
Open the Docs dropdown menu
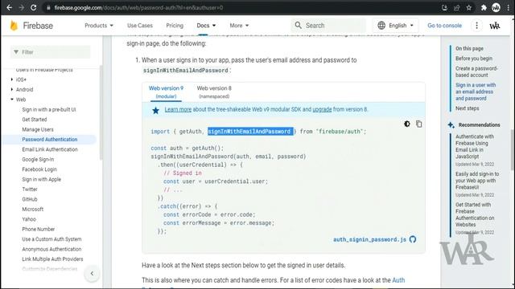[x=206, y=25]
